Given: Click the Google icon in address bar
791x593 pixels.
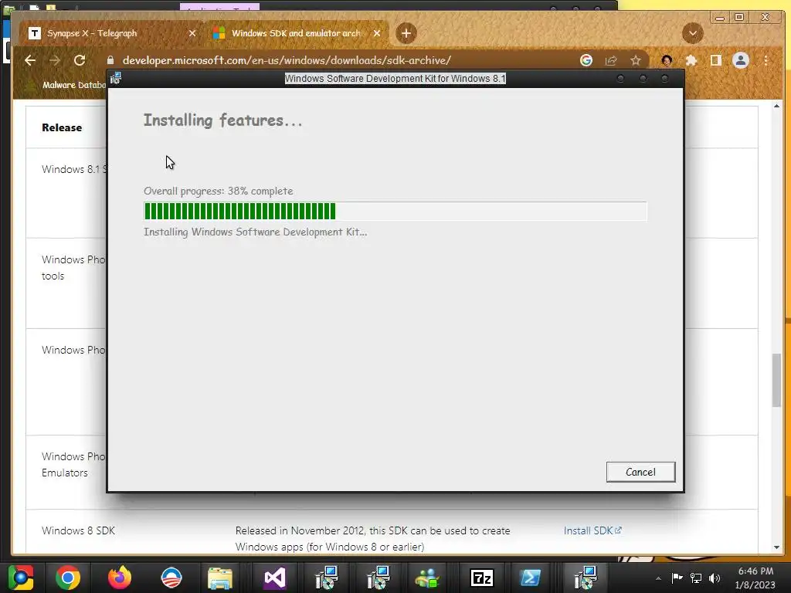Looking at the screenshot, I should 586,60.
